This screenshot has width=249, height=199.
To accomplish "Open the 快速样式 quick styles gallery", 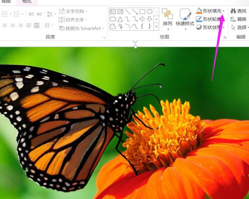I will pyautogui.click(x=185, y=19).
